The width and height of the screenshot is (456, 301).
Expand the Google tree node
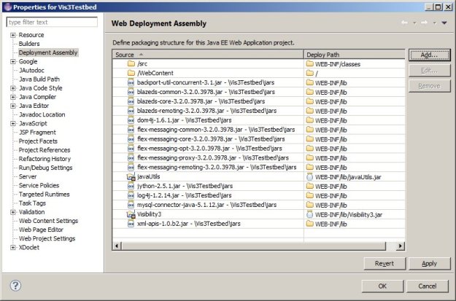pos(13,62)
